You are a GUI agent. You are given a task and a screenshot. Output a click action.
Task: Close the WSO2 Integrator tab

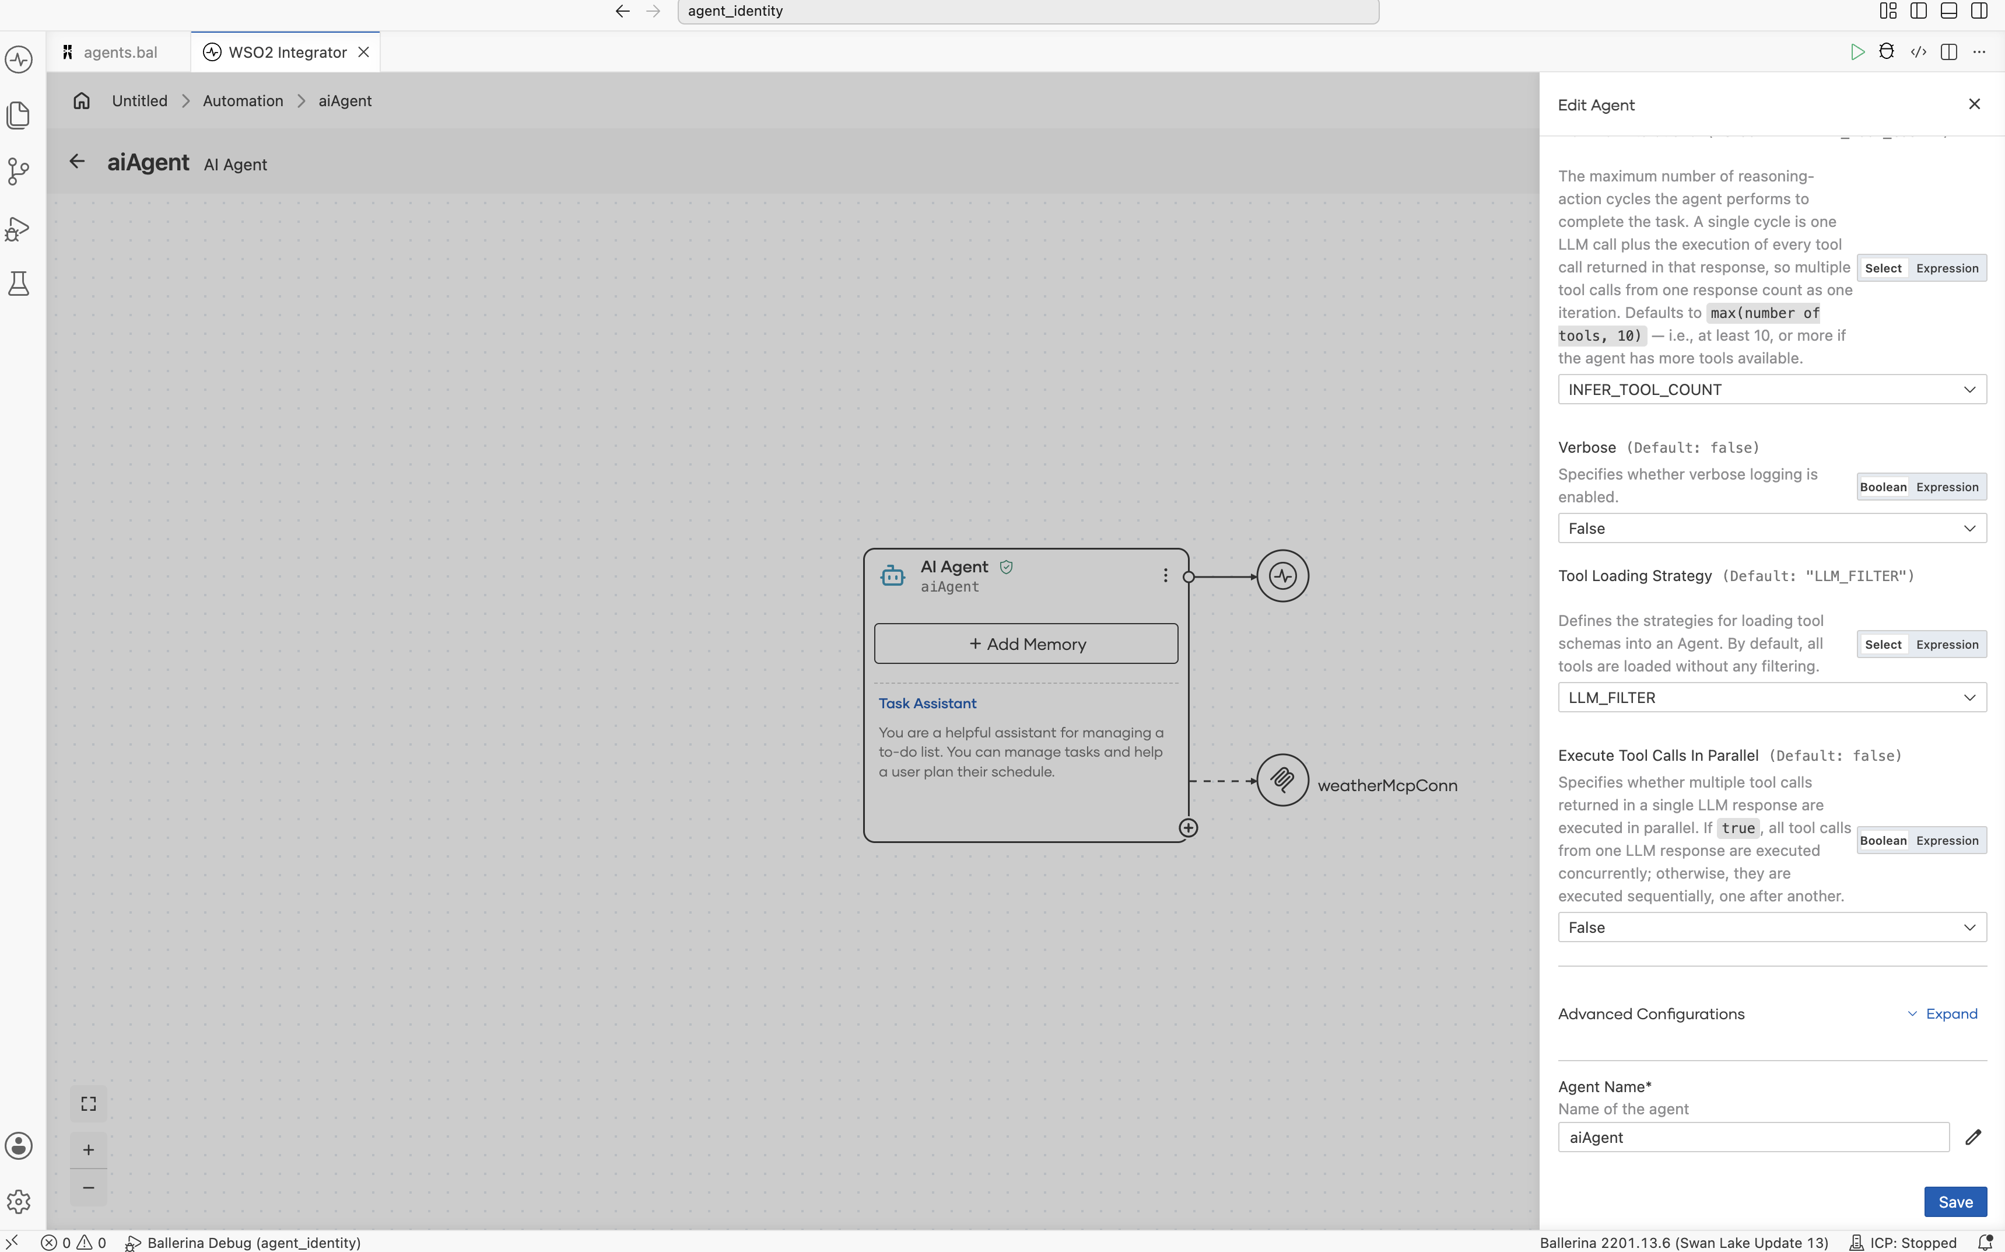point(363,52)
